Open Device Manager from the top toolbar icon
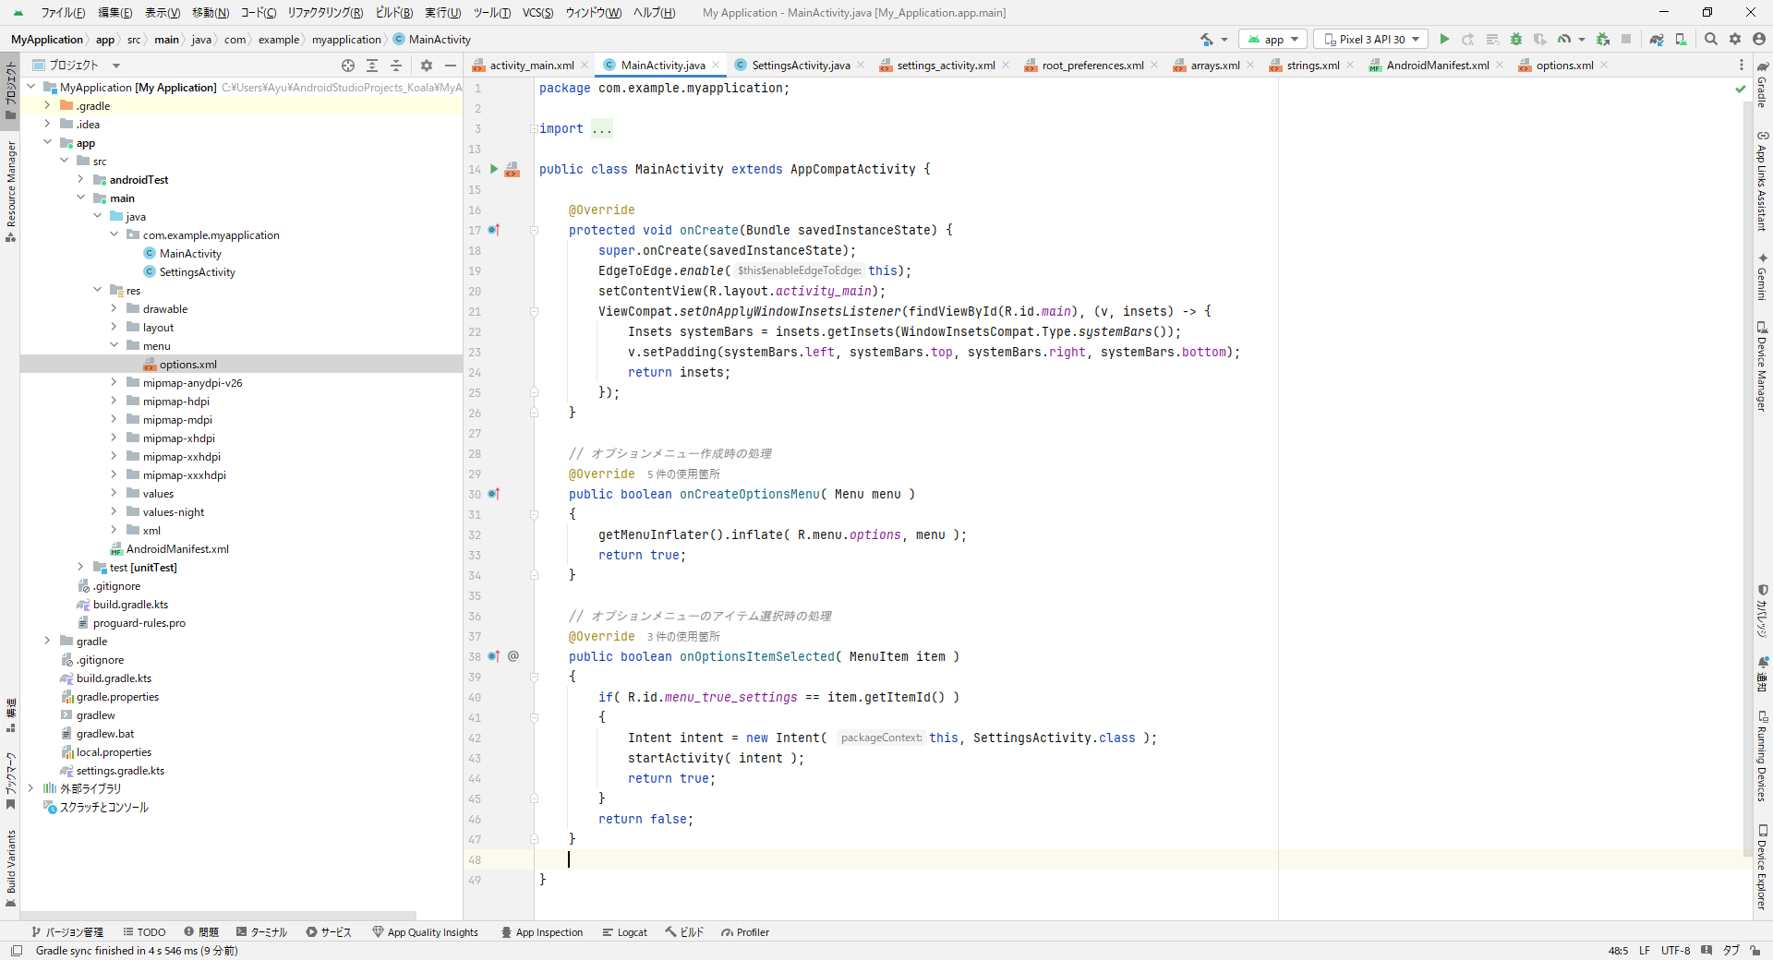1773x960 pixels. (1681, 39)
